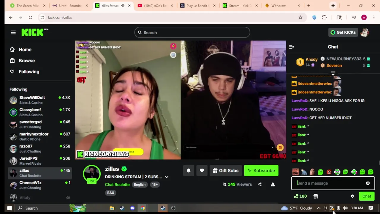Click the Kick search field
This screenshot has height=214, width=380.
(x=192, y=32)
